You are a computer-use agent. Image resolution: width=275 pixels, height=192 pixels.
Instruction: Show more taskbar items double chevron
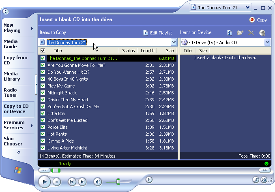[x=19, y=152]
